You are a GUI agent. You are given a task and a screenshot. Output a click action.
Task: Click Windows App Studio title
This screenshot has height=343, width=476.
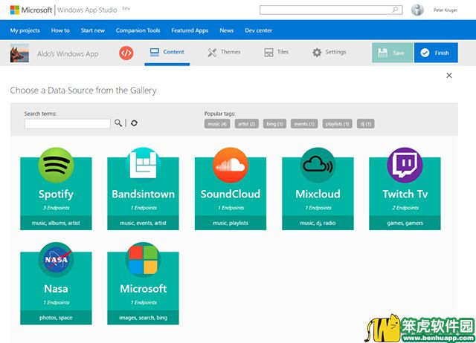(87, 10)
